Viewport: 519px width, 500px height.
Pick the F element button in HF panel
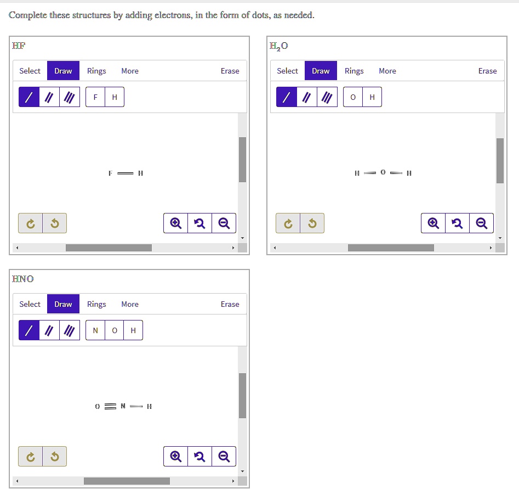[95, 97]
